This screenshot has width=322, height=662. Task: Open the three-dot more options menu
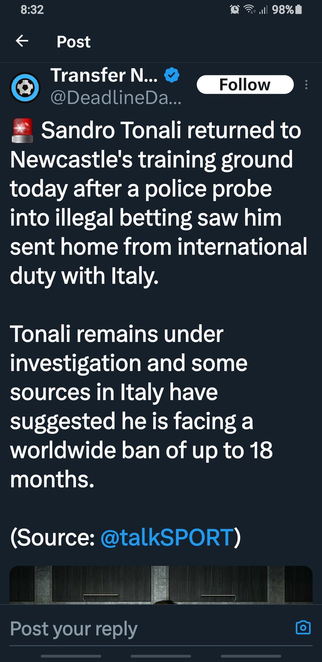pyautogui.click(x=306, y=85)
